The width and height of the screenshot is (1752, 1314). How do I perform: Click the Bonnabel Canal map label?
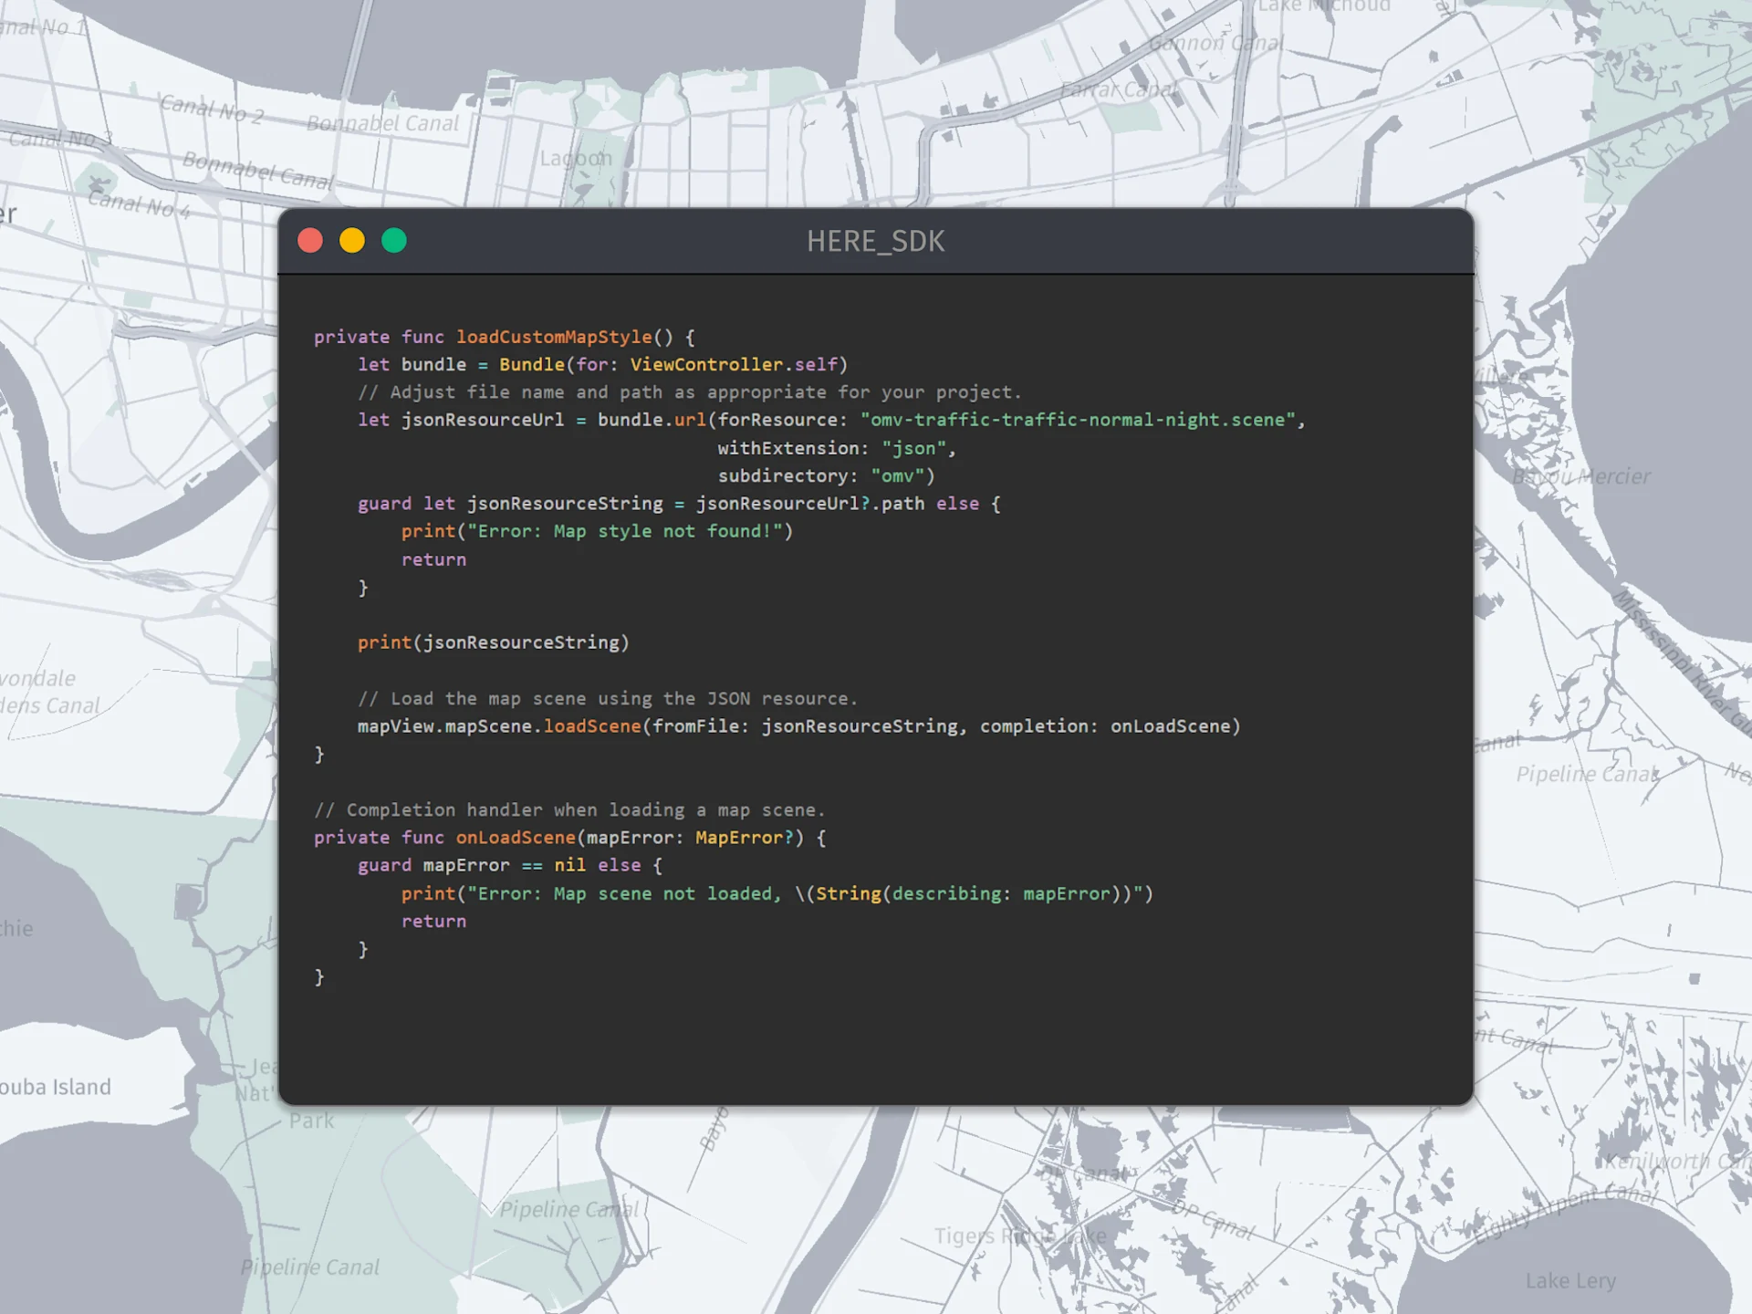pyautogui.click(x=382, y=123)
